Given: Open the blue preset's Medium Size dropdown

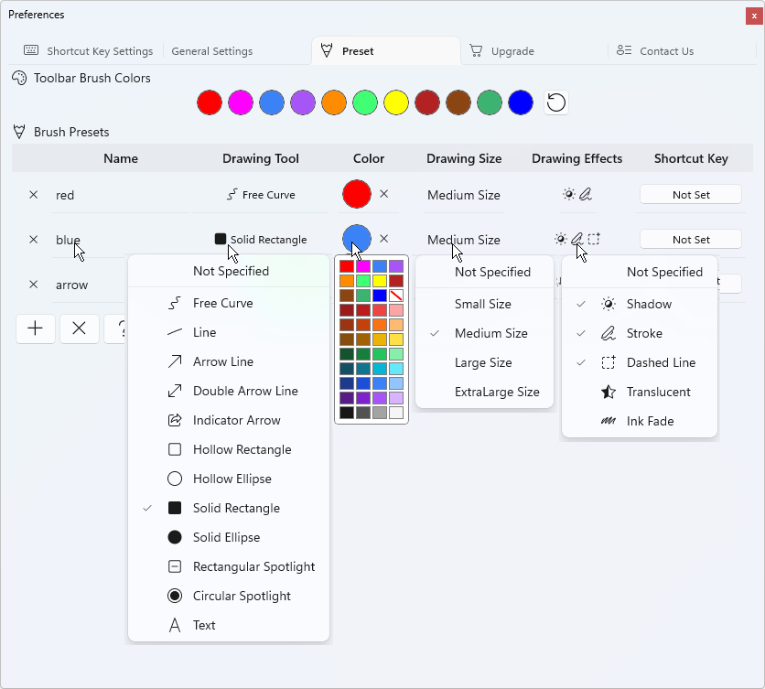Looking at the screenshot, I should (x=464, y=240).
